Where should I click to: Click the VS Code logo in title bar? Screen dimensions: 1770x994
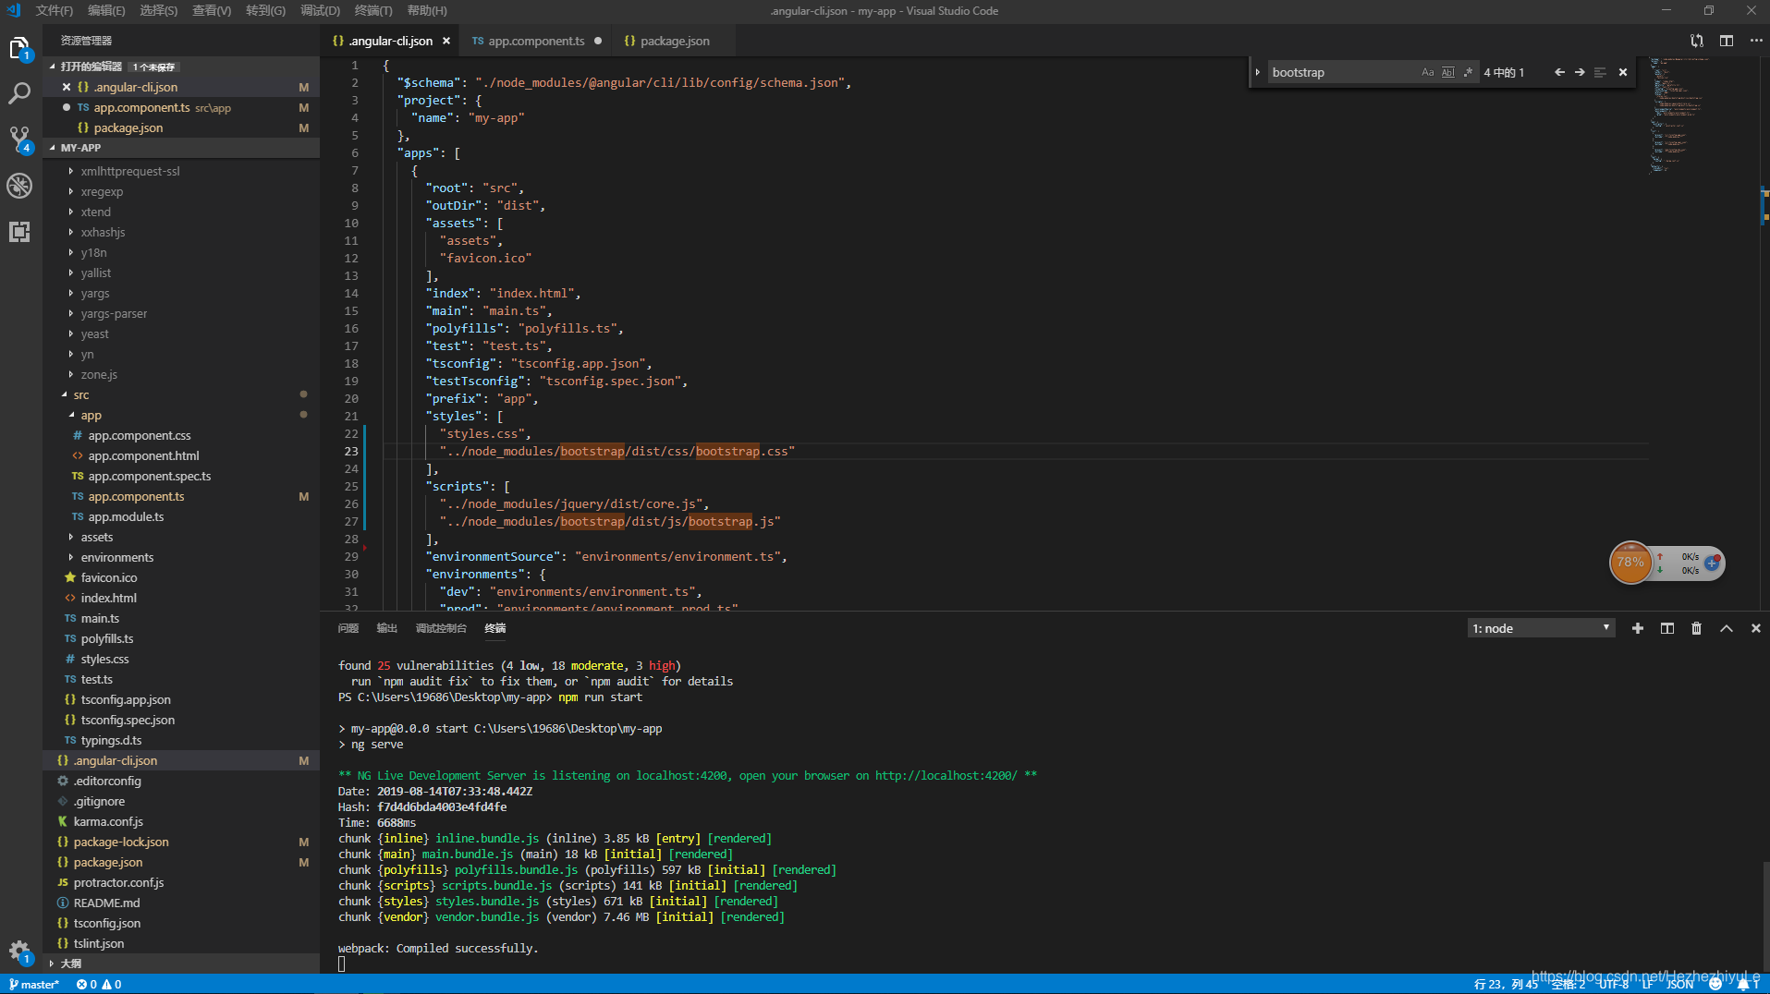pos(14,10)
